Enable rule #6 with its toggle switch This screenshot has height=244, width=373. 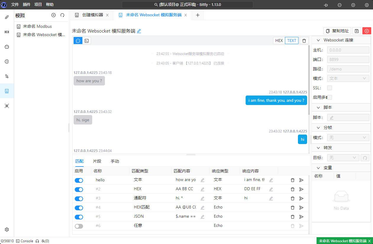pos(79,226)
